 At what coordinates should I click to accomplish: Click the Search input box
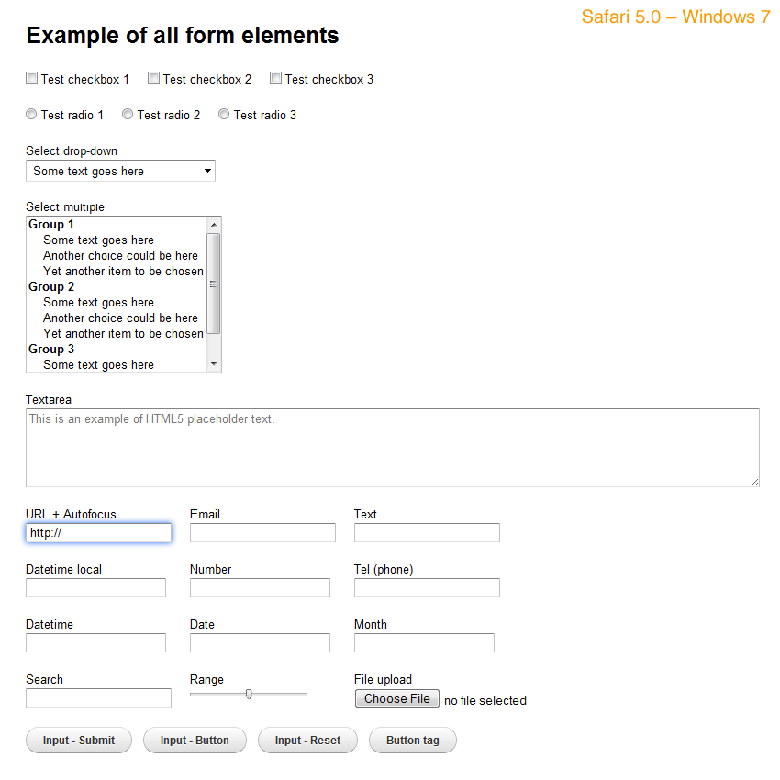[x=98, y=698]
